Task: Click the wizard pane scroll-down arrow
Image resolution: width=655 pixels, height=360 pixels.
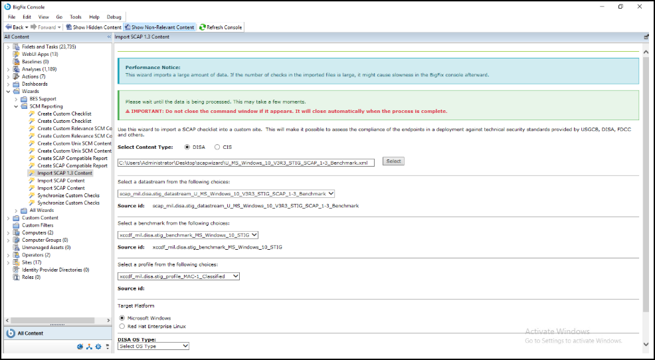Action: [646, 344]
